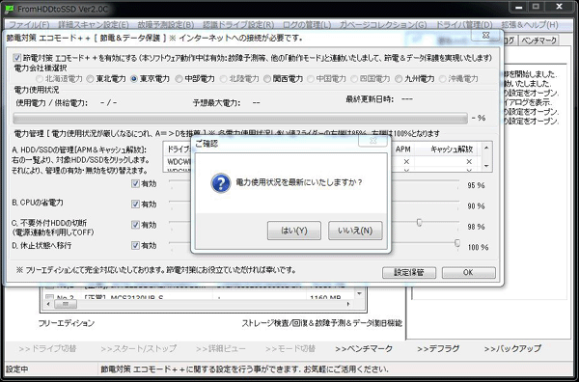Open the 詳細スキャン設定(E) menu
Screen dimensions: 579x382
coord(94,25)
